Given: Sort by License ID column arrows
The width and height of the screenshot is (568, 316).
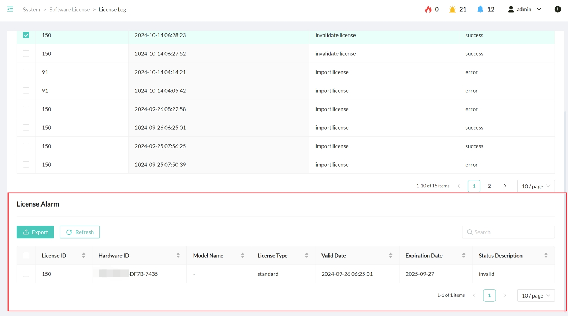Looking at the screenshot, I should (83, 256).
